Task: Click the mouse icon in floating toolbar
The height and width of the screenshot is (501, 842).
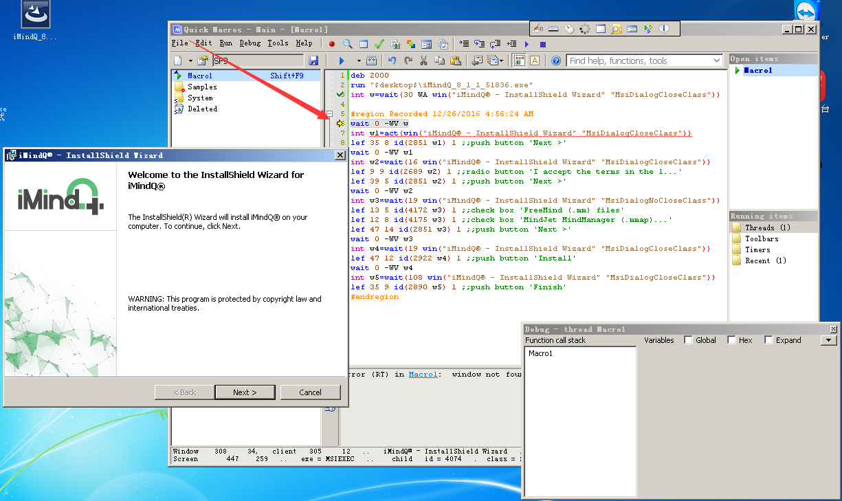Action: point(569,29)
